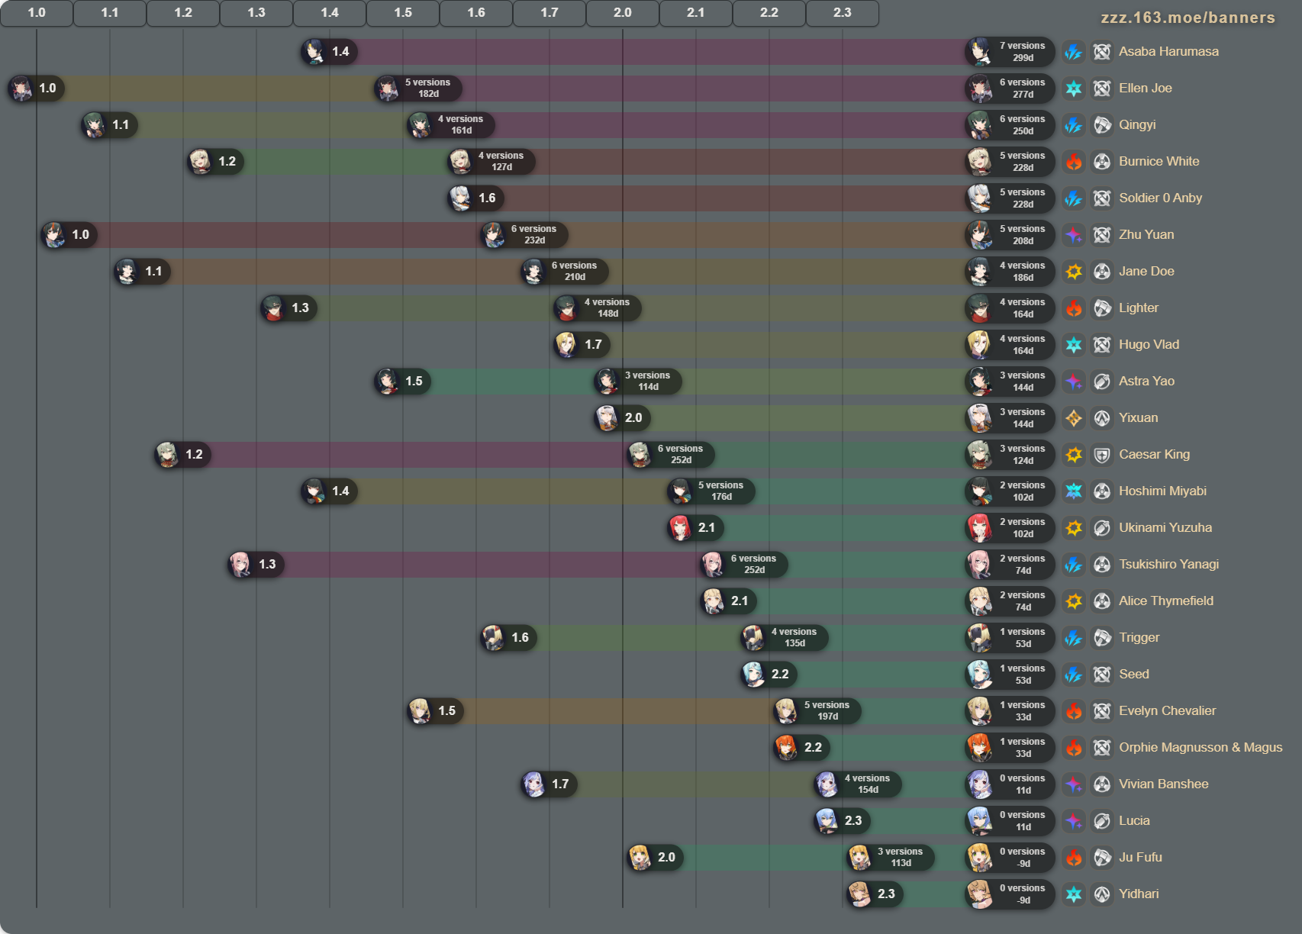The width and height of the screenshot is (1302, 934).
Task: Click the anomaly specialty icon beside Jane Doe
Action: [1102, 272]
